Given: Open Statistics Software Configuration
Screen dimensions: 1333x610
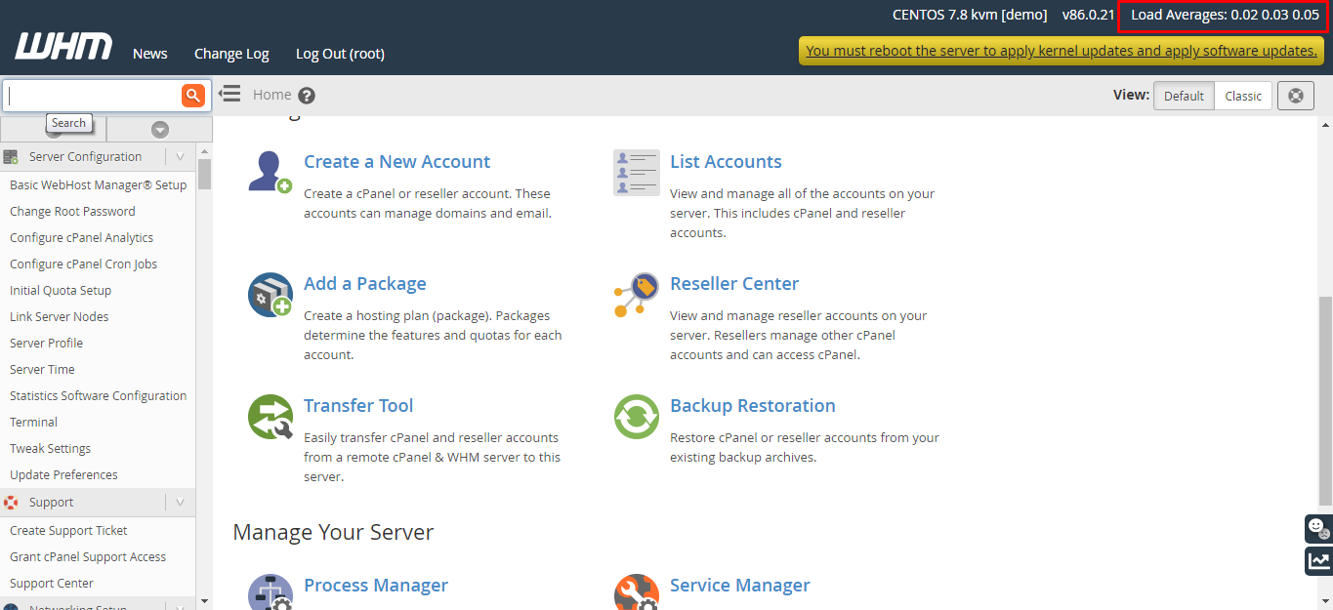Looking at the screenshot, I should (98, 396).
